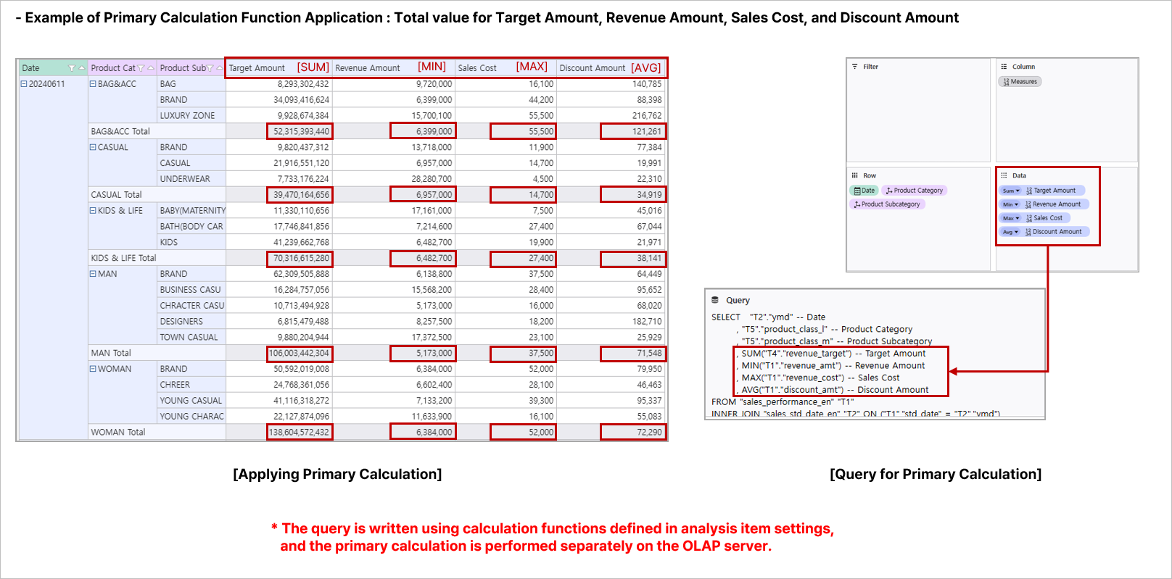Select the Target Amount field chip label
Viewport: 1172px width, 579px height.
click(x=1055, y=191)
